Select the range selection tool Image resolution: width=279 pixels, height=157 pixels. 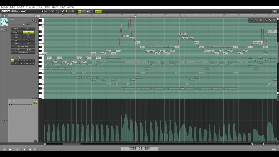pyautogui.click(x=46, y=11)
